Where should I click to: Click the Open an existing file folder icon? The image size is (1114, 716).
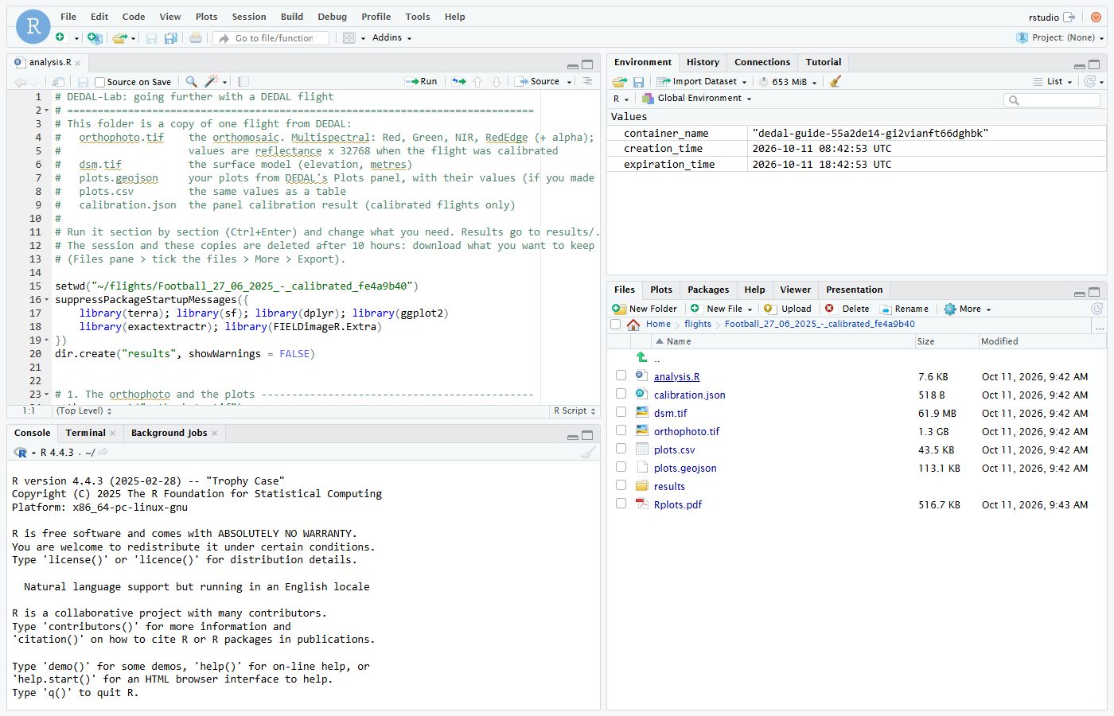coord(119,37)
